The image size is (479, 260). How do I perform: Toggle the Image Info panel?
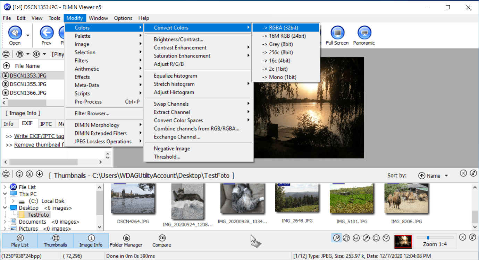tap(91, 241)
